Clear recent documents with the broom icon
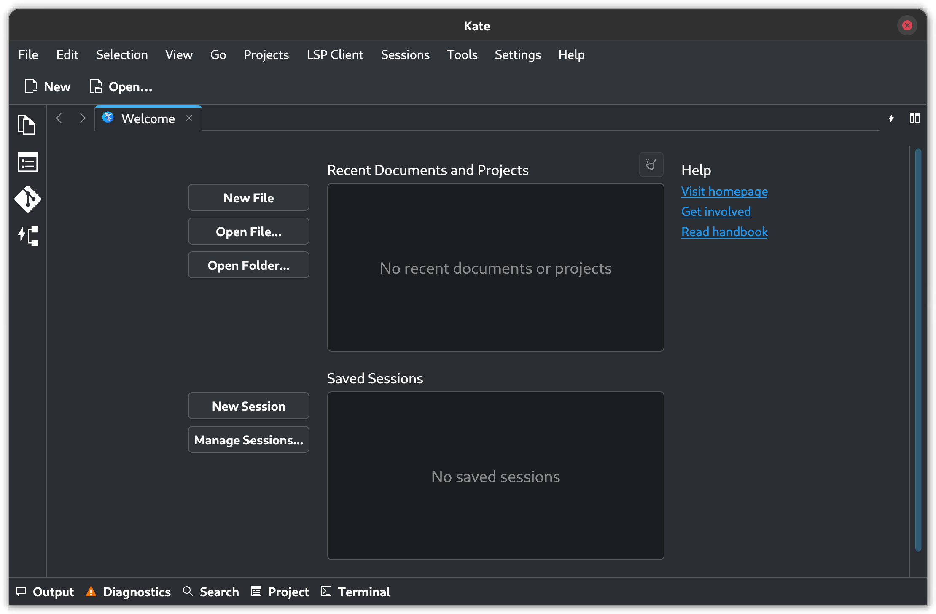 pyautogui.click(x=651, y=164)
